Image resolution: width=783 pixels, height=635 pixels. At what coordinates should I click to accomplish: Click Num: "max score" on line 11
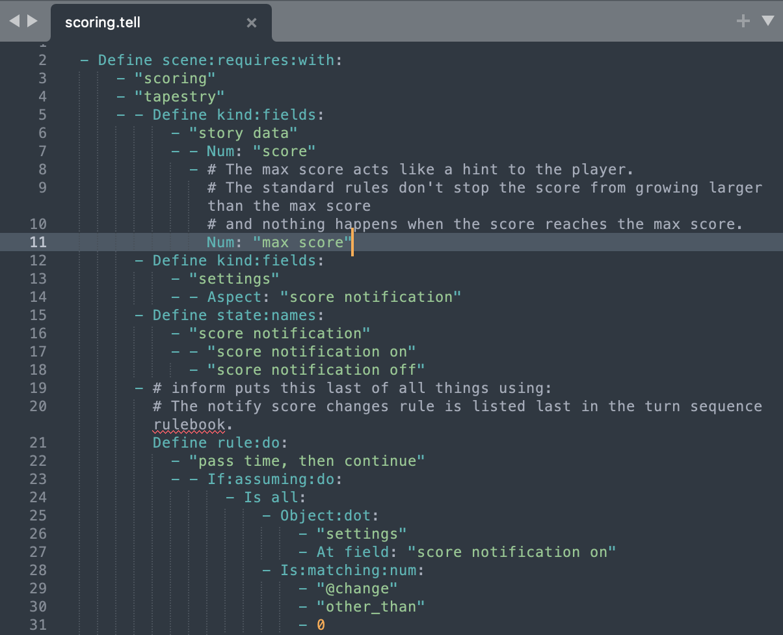click(x=280, y=242)
